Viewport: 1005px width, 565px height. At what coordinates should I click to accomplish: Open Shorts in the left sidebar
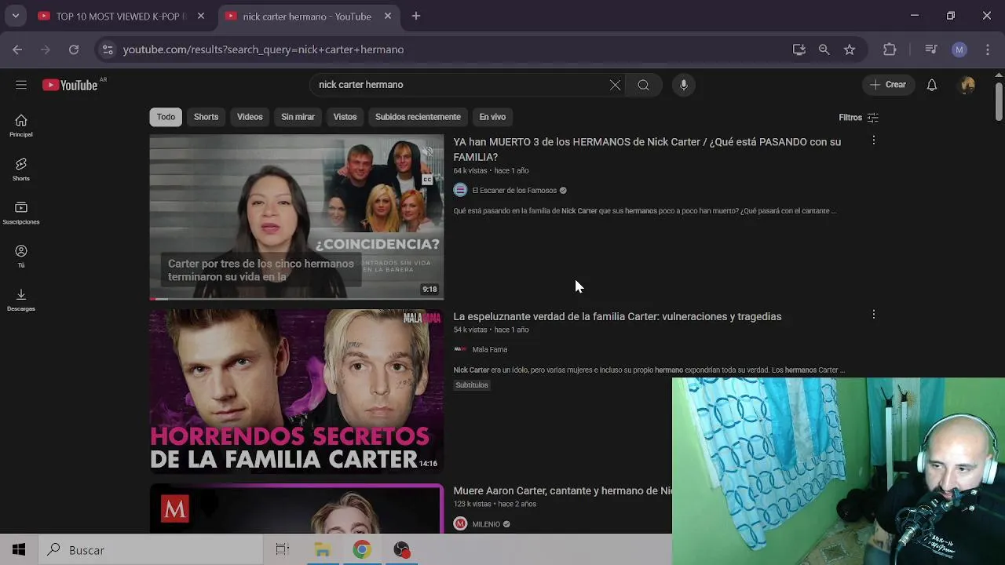(x=21, y=169)
